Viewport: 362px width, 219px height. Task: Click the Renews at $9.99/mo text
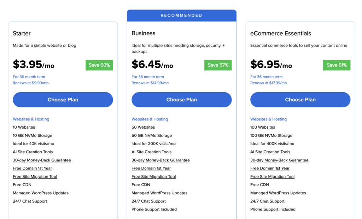tap(30, 83)
